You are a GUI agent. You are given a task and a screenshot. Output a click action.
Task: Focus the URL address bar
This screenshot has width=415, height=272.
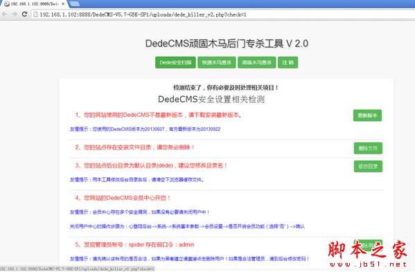[222, 15]
